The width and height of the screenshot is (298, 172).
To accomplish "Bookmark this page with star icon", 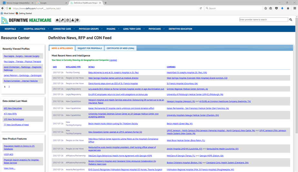I will [x=265, y=8].
